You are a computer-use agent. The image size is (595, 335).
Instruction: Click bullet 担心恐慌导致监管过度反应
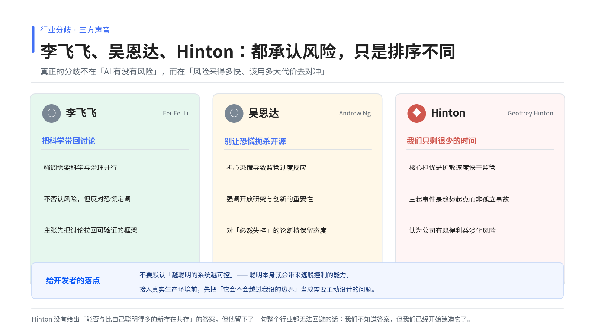(266, 168)
